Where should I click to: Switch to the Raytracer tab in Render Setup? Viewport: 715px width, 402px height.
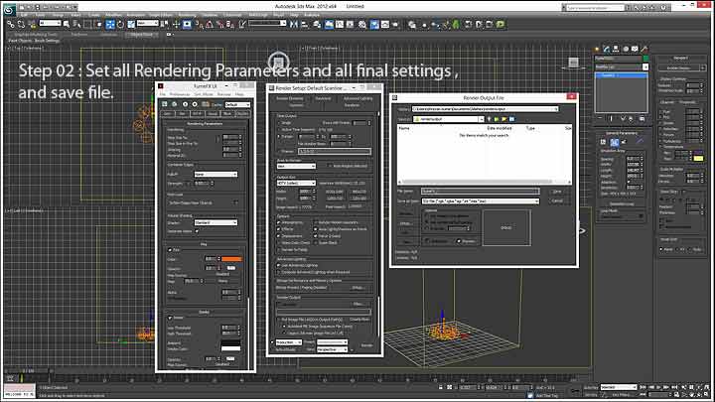[x=323, y=98]
